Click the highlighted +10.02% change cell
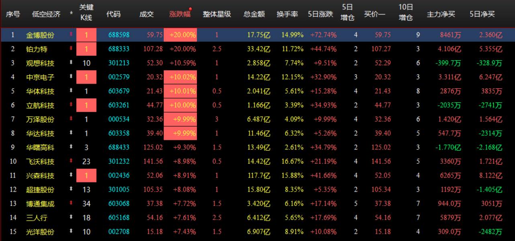The width and height of the screenshot is (515, 241). [180, 77]
